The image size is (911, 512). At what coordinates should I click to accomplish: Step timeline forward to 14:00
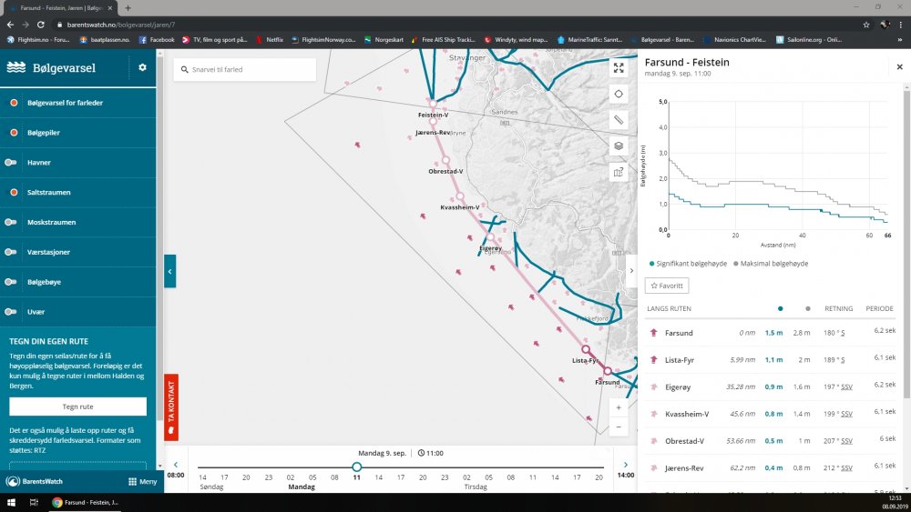point(625,465)
